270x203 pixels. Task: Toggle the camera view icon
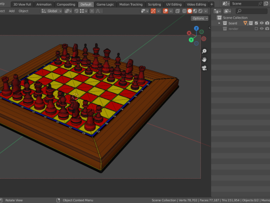204,68
